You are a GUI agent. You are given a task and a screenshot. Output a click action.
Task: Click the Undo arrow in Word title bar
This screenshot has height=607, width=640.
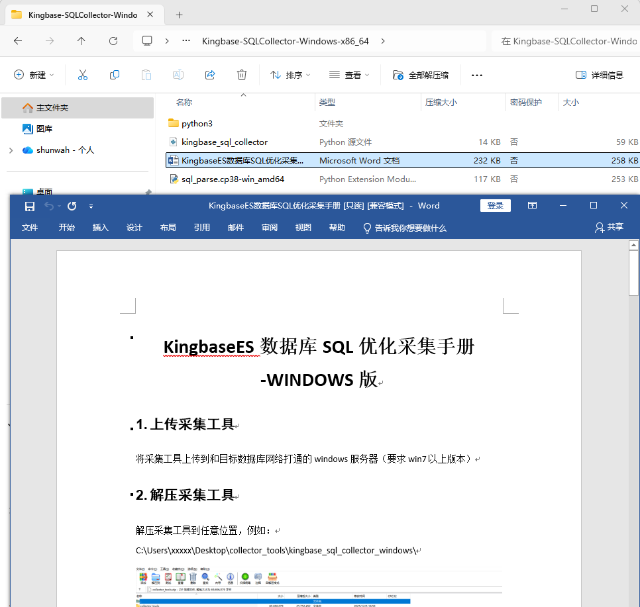tap(49, 207)
